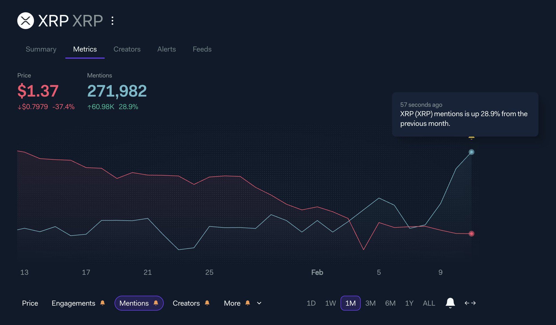This screenshot has height=325, width=556.
Task: Click the bell icon beside Engagements
Action: tap(102, 303)
